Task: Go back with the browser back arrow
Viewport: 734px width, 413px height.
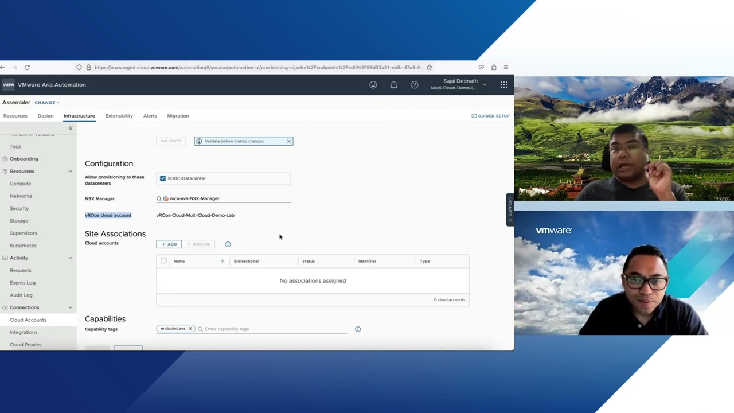Action: click(x=3, y=67)
